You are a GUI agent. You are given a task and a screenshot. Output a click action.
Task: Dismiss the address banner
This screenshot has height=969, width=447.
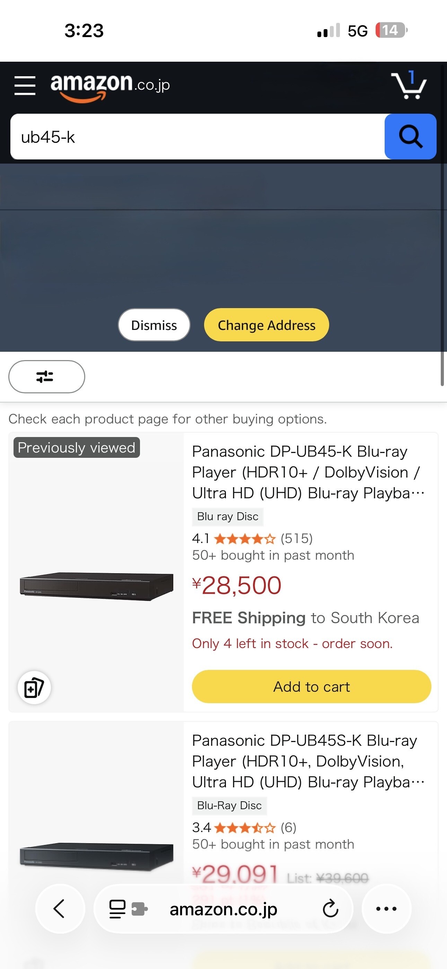pos(154,325)
